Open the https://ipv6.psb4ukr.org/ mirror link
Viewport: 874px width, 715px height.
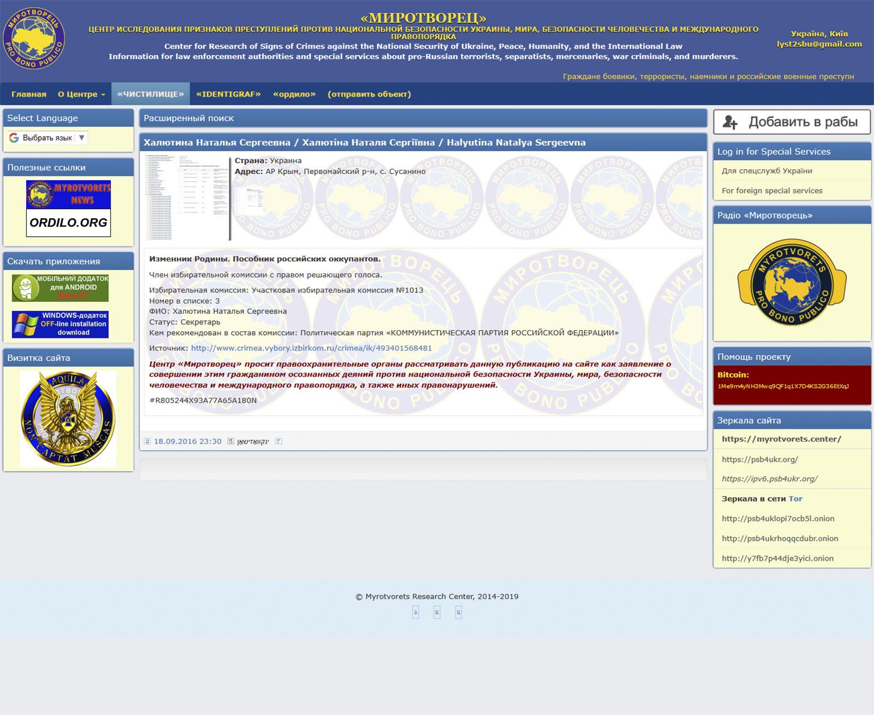coord(769,479)
